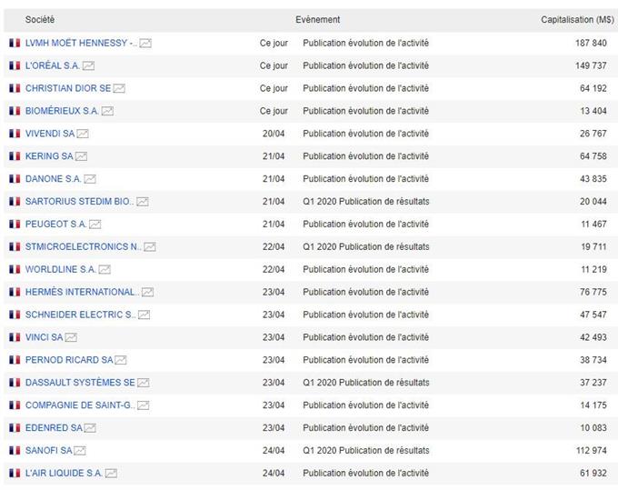Select LVMH capitalisation value 187 840
This screenshot has width=618, height=490.
[591, 43]
